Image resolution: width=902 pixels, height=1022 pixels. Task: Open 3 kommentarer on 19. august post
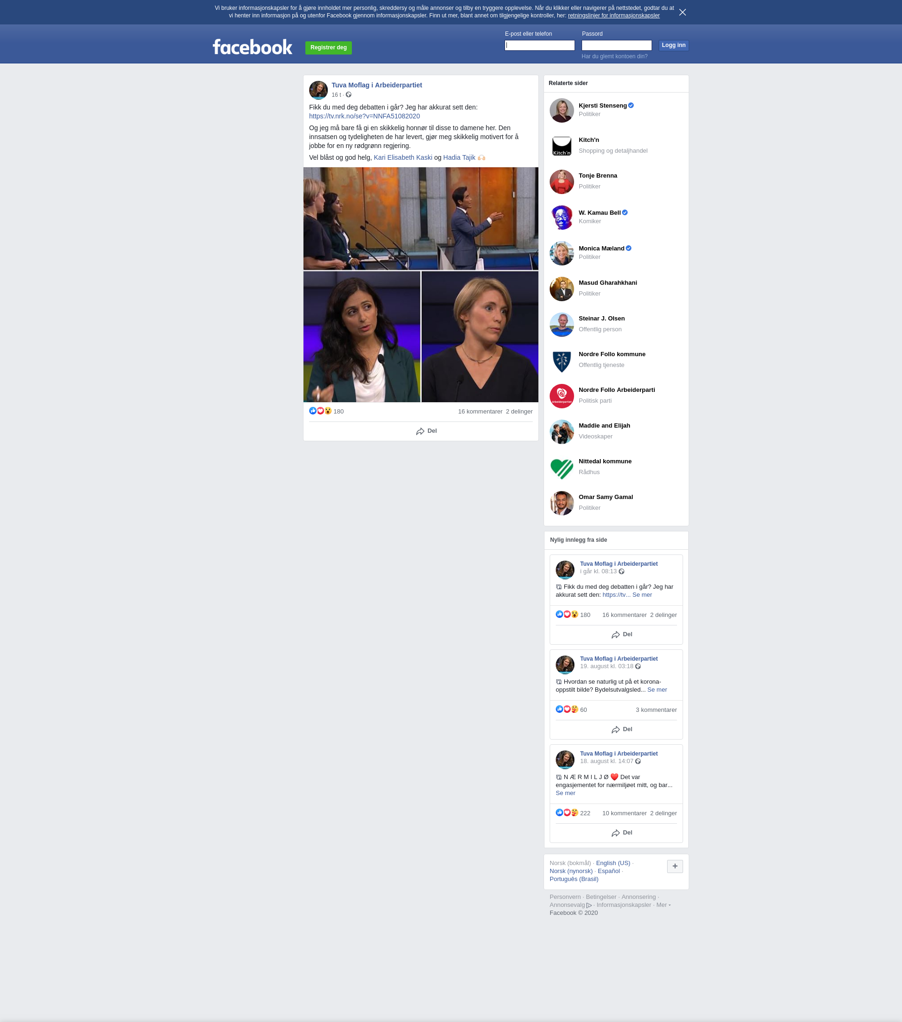click(656, 710)
